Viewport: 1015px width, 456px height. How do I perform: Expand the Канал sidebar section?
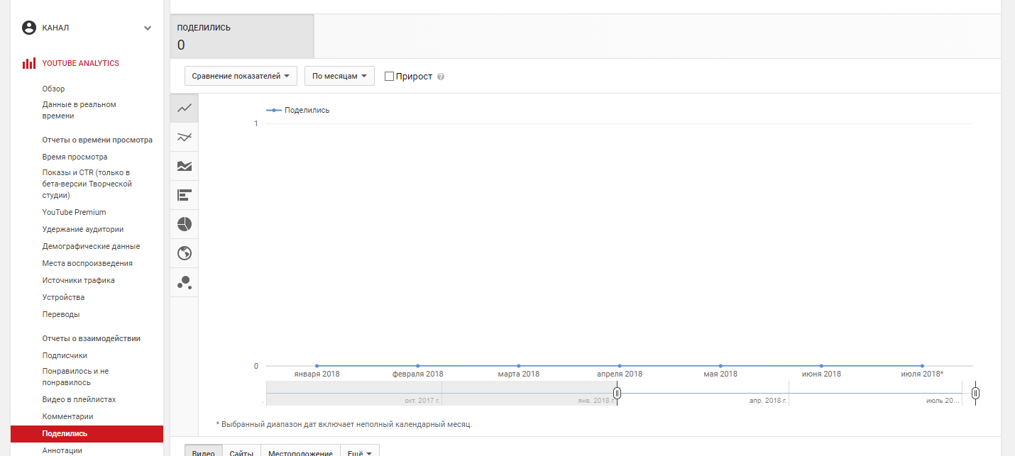point(148,28)
